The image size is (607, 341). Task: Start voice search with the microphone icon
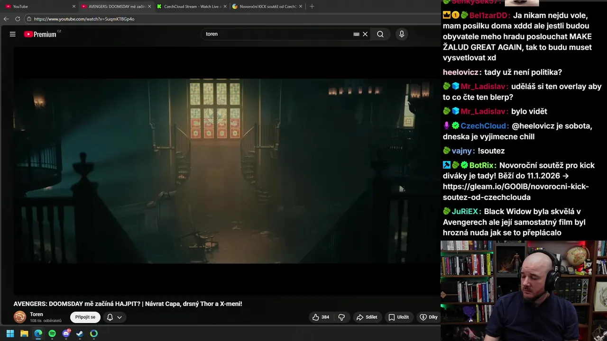[402, 34]
